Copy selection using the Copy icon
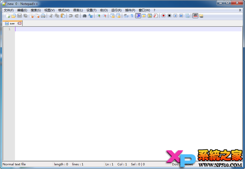The width and height of the screenshot is (245, 169). point(57,16)
